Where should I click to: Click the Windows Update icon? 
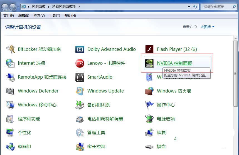click(x=80, y=91)
